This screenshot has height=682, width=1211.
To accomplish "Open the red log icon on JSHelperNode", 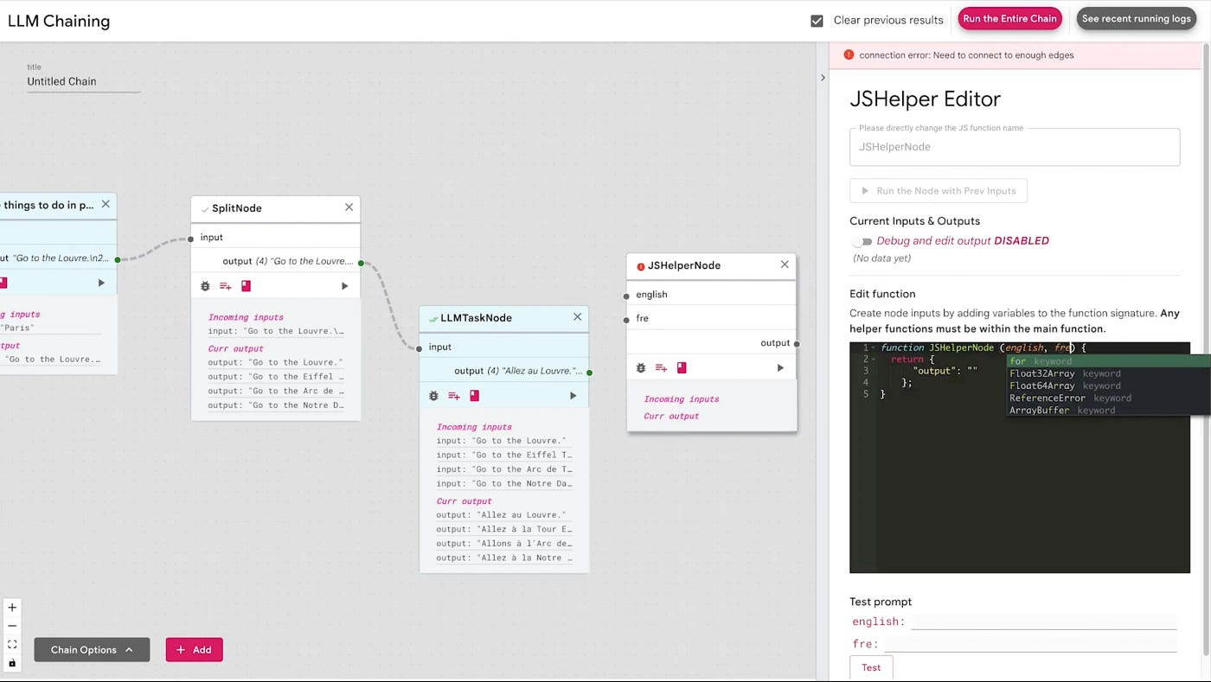I will 682,367.
